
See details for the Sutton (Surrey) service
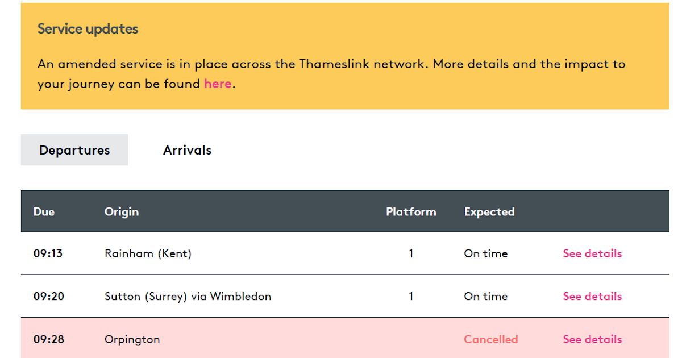coord(592,296)
